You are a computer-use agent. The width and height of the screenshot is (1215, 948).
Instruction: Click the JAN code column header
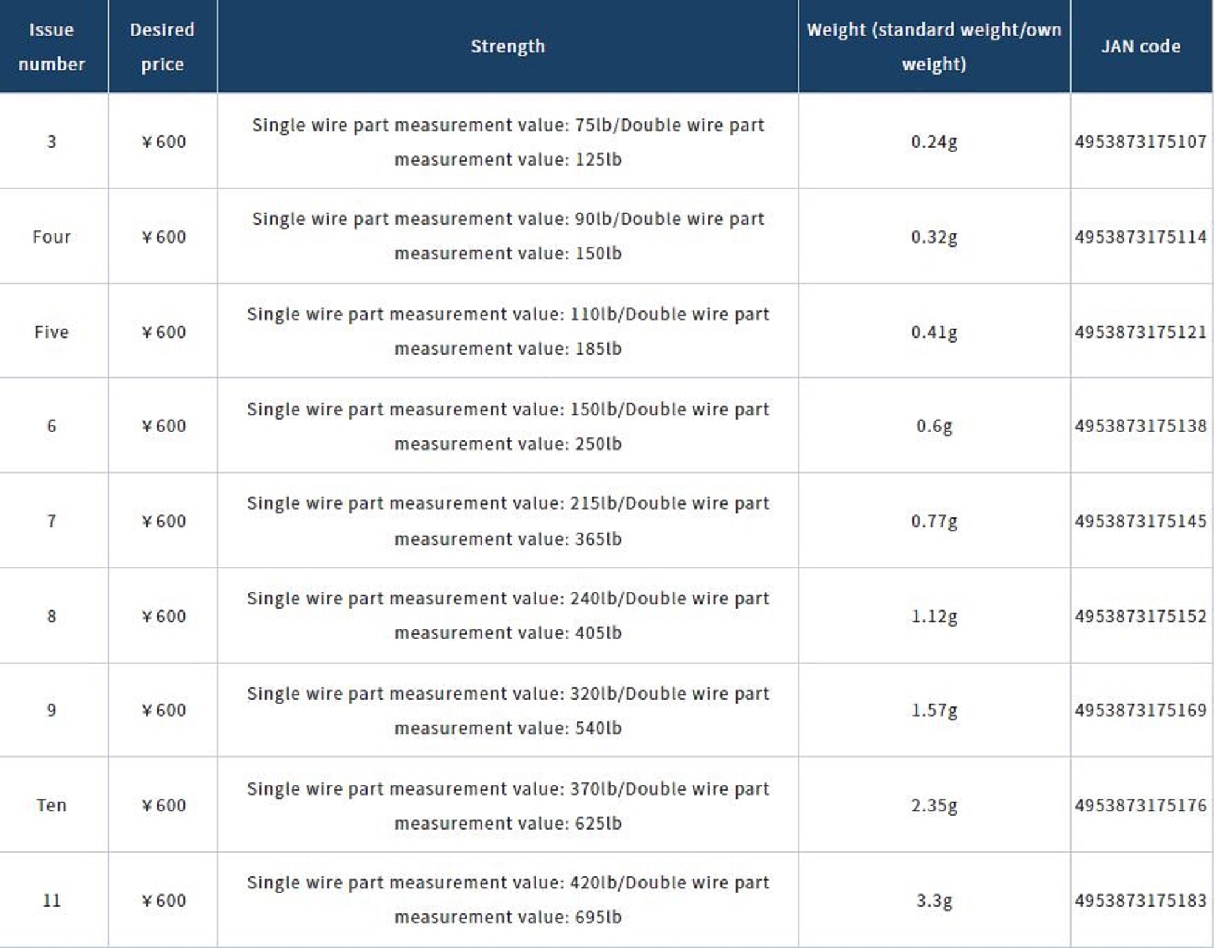point(1141,47)
